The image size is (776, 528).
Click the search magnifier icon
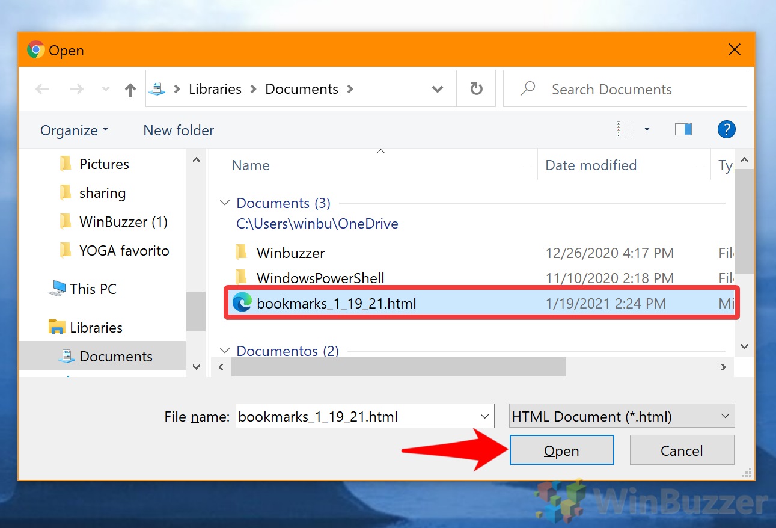[x=527, y=88]
